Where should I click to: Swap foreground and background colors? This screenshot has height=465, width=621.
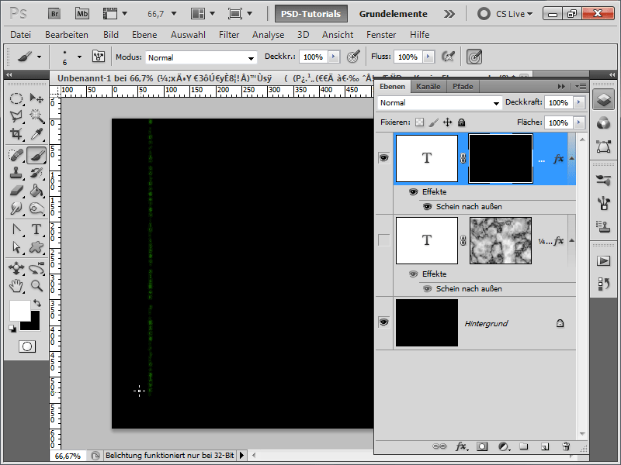37,303
